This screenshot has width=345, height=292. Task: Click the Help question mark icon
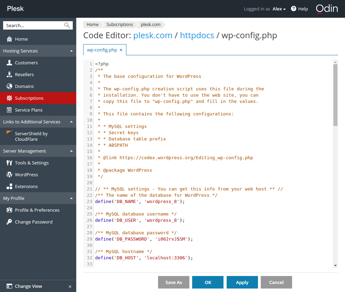(293, 9)
